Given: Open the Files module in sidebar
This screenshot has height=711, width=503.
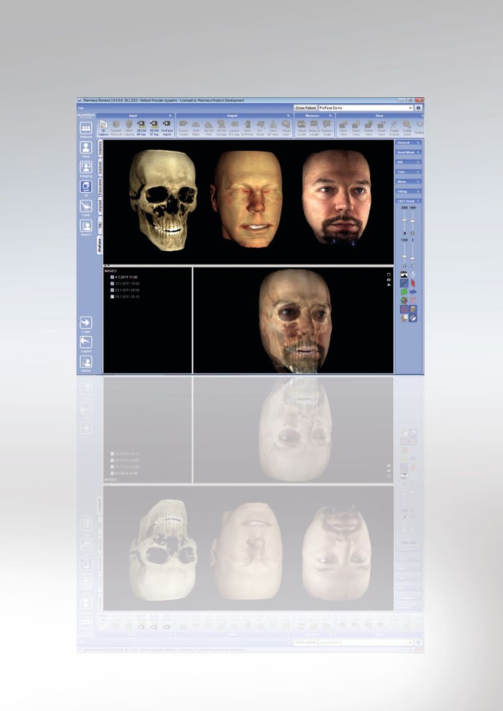Looking at the screenshot, I should pos(86,148).
